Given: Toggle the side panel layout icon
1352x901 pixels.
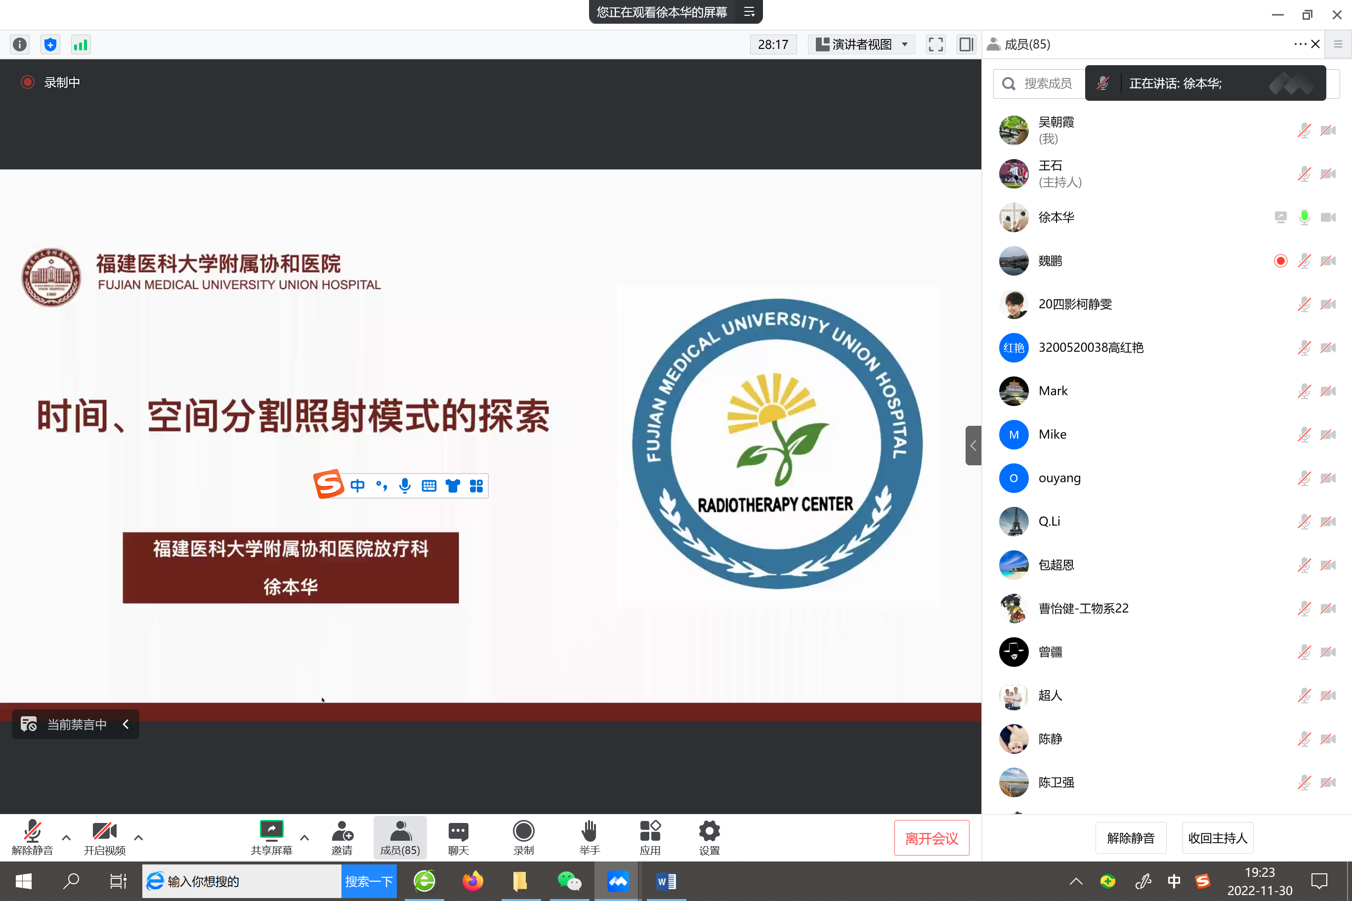Looking at the screenshot, I should point(966,44).
